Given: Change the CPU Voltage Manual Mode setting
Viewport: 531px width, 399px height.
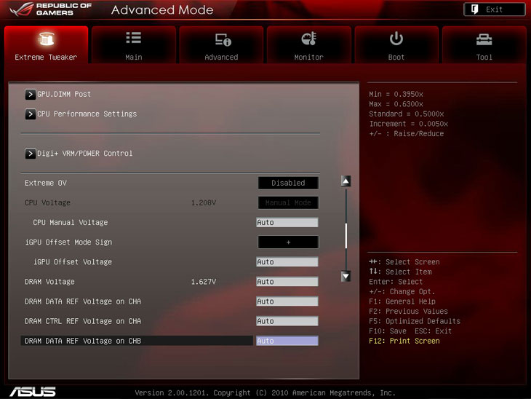Looking at the screenshot, I should (x=288, y=202).
